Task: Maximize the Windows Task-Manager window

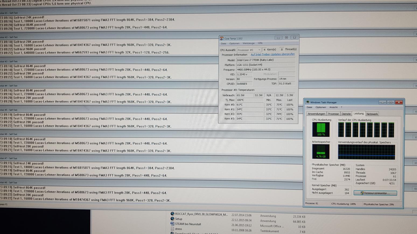Action: point(391,102)
